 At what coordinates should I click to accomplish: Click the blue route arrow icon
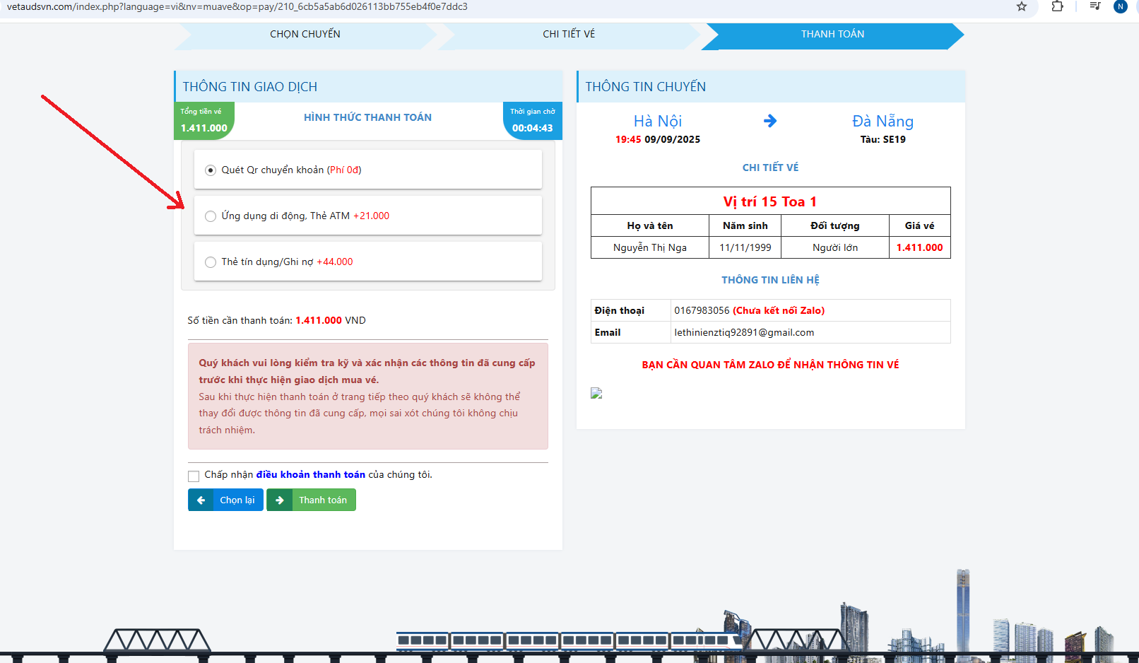[770, 121]
